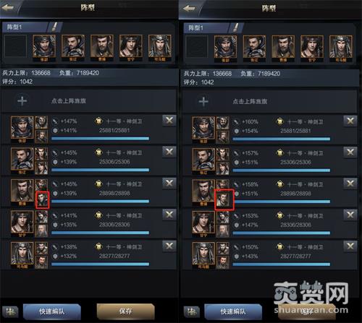Click the brush edit icon next to left 阵型1
Screen dimensions: 362x323
click(x=55, y=27)
